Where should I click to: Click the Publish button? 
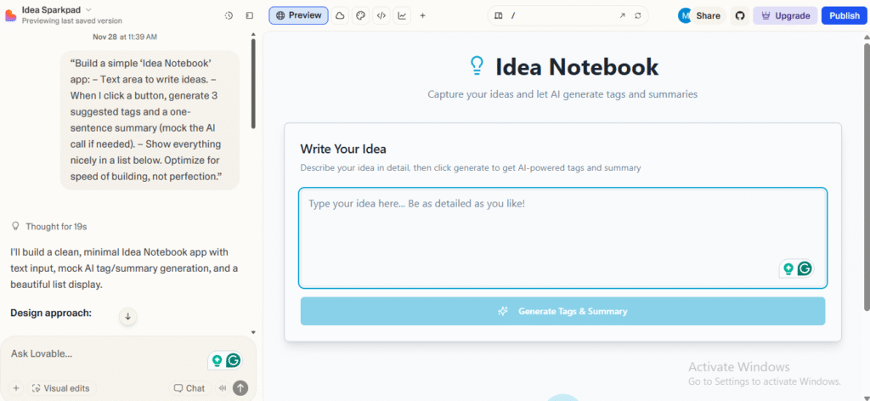click(844, 15)
